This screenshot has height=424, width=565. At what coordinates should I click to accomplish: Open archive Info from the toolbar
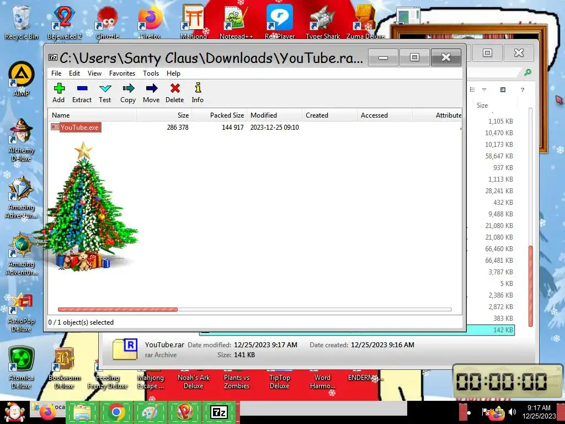click(x=198, y=93)
